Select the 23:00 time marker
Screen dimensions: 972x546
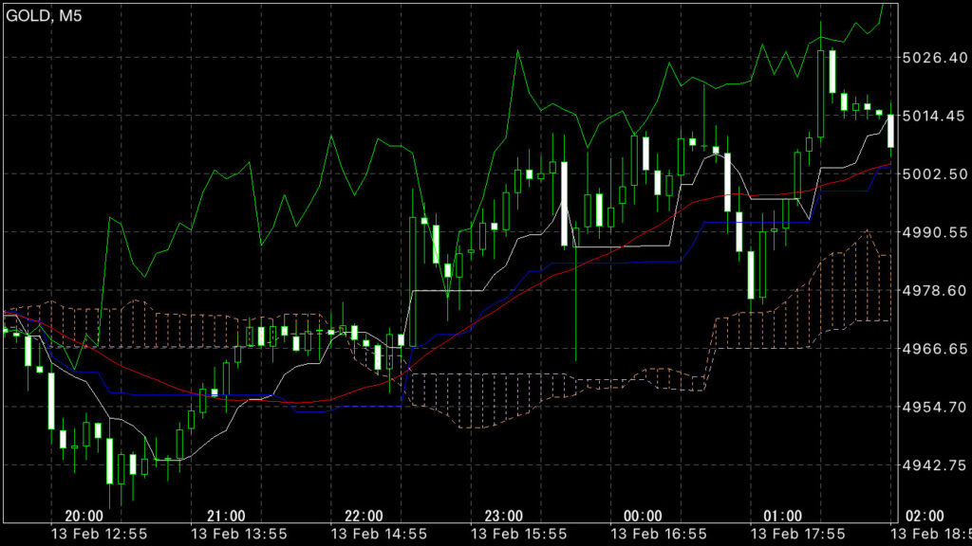[503, 516]
